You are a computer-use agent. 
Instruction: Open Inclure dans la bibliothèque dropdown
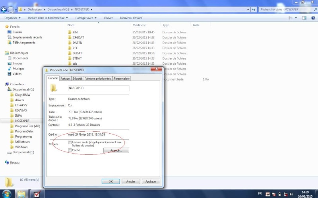click(x=48, y=18)
